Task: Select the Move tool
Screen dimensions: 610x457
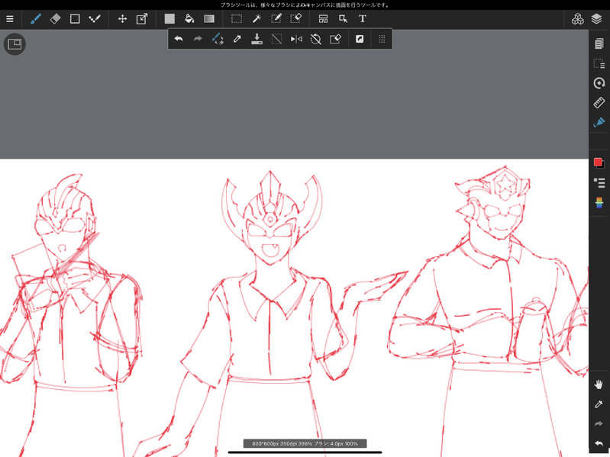Action: (x=123, y=18)
